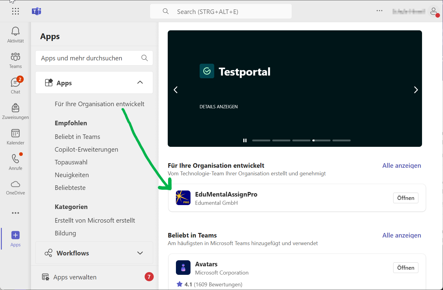Open Zuweisungen backpack icon
Image resolution: width=443 pixels, height=290 pixels.
point(15,111)
